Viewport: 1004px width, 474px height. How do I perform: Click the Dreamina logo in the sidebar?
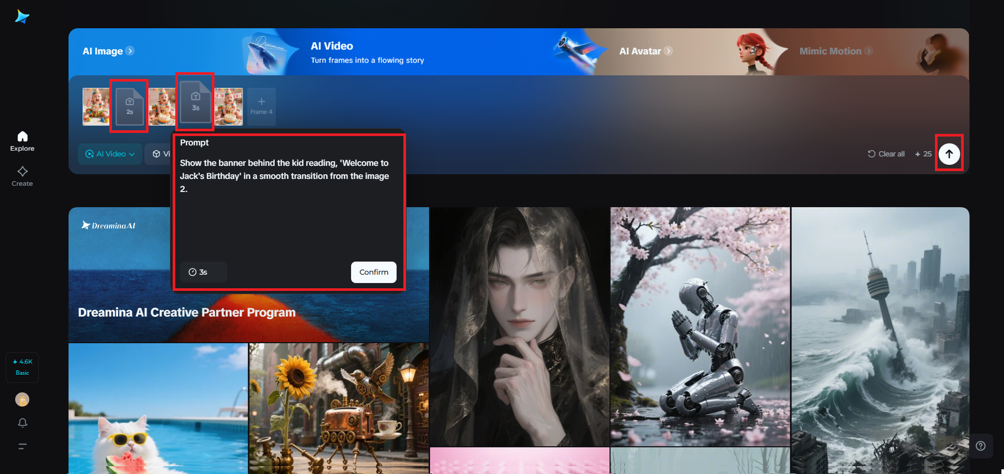coord(22,17)
